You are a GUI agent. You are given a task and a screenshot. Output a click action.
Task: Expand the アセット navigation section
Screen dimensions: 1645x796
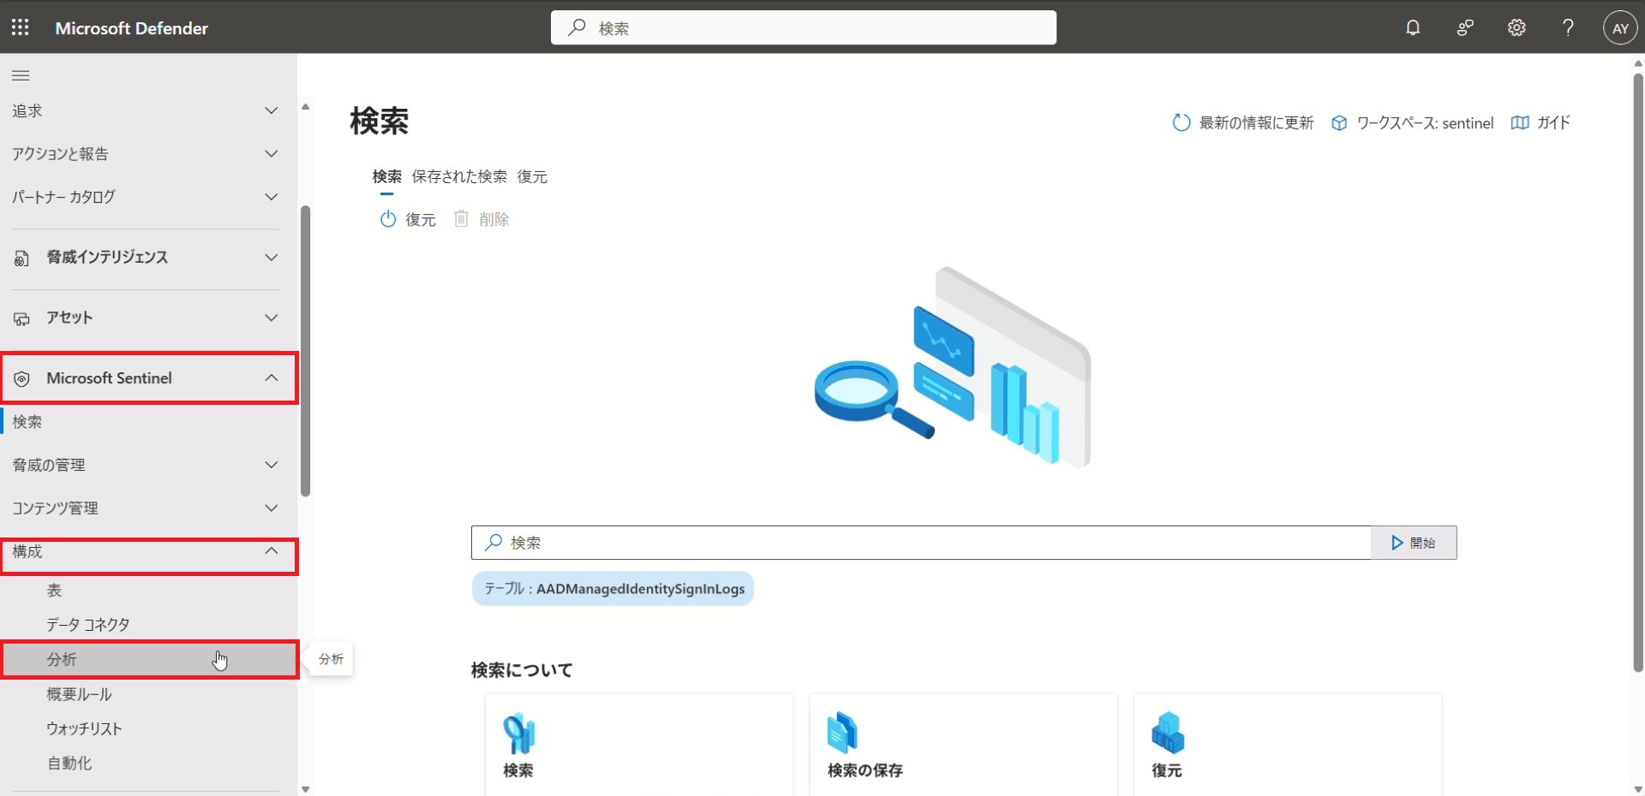pyautogui.click(x=146, y=318)
